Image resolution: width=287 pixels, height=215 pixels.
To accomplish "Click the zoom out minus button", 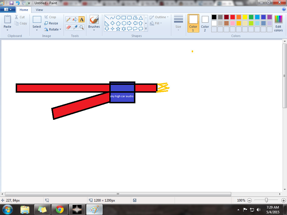I will tap(249, 200).
